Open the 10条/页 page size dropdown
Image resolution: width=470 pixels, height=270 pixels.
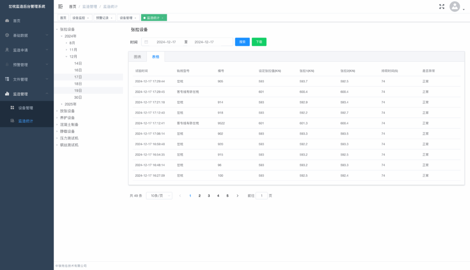tap(159, 195)
